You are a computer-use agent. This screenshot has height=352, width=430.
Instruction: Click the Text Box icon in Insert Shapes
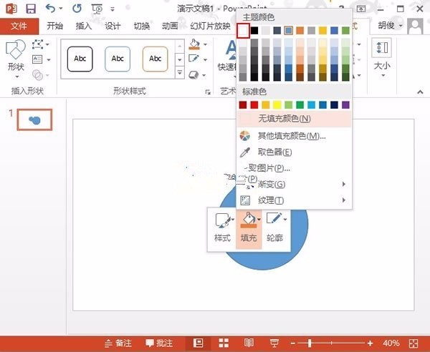pos(37,59)
